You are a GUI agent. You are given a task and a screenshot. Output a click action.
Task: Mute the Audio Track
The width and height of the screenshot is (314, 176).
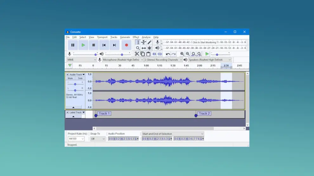coord(70,78)
